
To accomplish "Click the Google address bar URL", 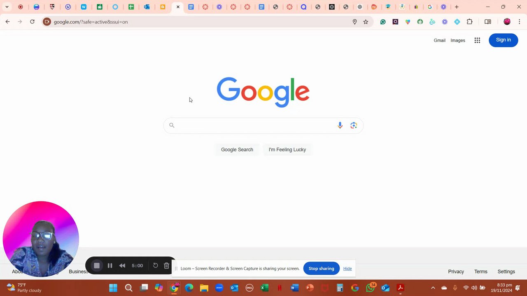I will coord(91,22).
